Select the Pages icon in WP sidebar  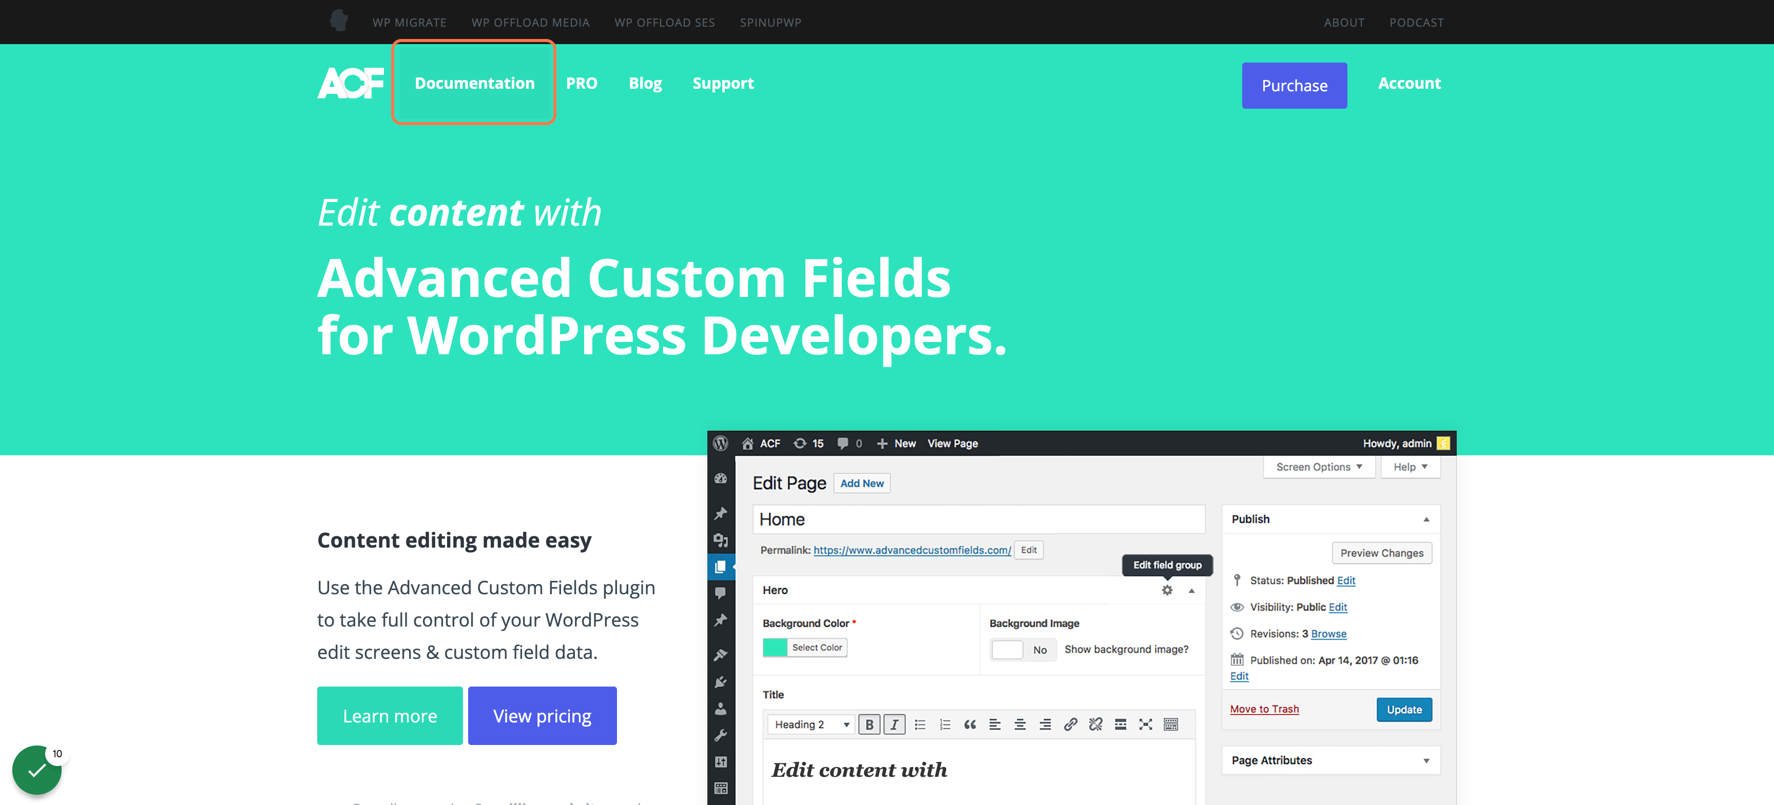tap(721, 567)
